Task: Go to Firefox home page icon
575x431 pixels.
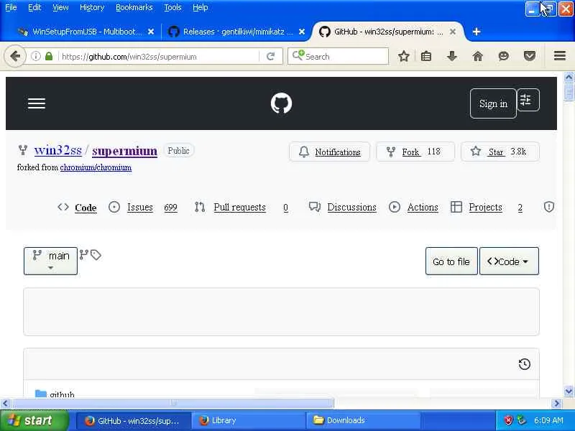Action: tap(478, 56)
